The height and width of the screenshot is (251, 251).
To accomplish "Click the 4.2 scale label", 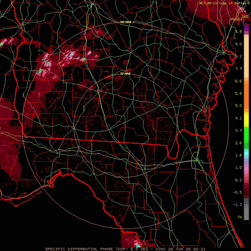I will pyautogui.click(x=238, y=118).
